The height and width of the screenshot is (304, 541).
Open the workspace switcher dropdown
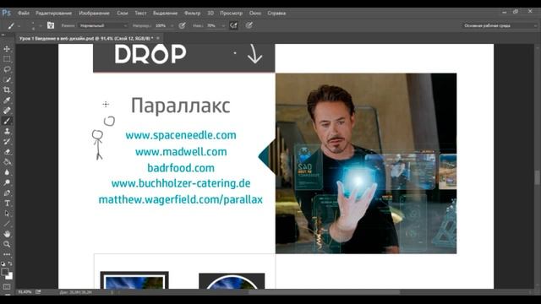tap(499, 25)
